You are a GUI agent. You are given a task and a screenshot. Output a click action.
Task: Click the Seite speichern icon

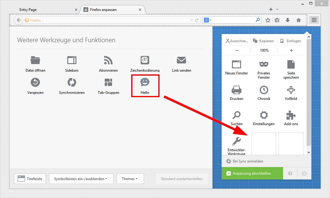pos(291,64)
